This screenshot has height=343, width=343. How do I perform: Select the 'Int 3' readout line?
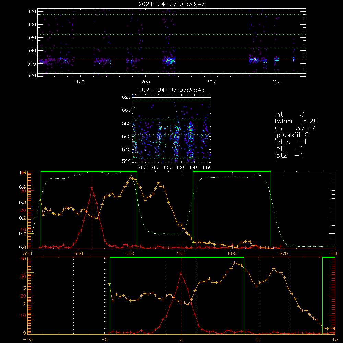point(289,114)
